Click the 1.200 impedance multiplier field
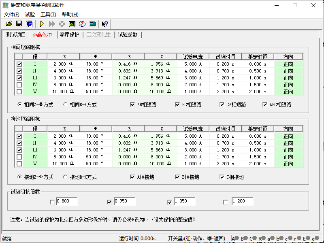This screenshot has width=324, height=243. (x=242, y=201)
